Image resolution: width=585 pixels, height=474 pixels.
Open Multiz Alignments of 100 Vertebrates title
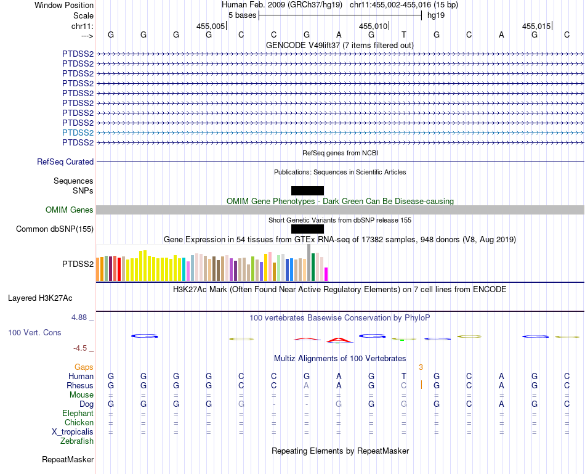tap(340, 359)
